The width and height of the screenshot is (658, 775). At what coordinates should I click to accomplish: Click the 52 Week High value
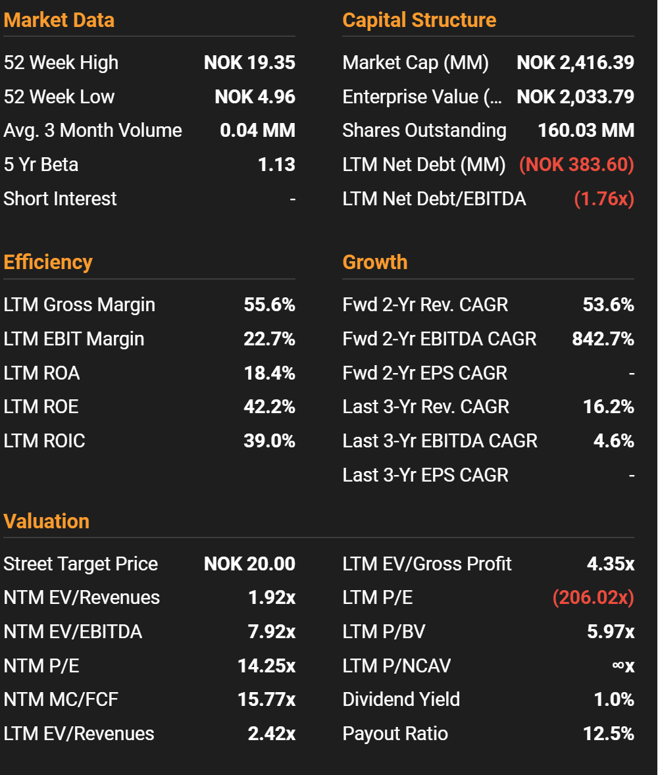tap(249, 63)
